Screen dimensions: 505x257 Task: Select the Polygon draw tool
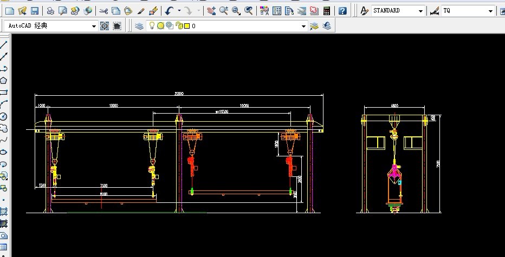coord(4,81)
